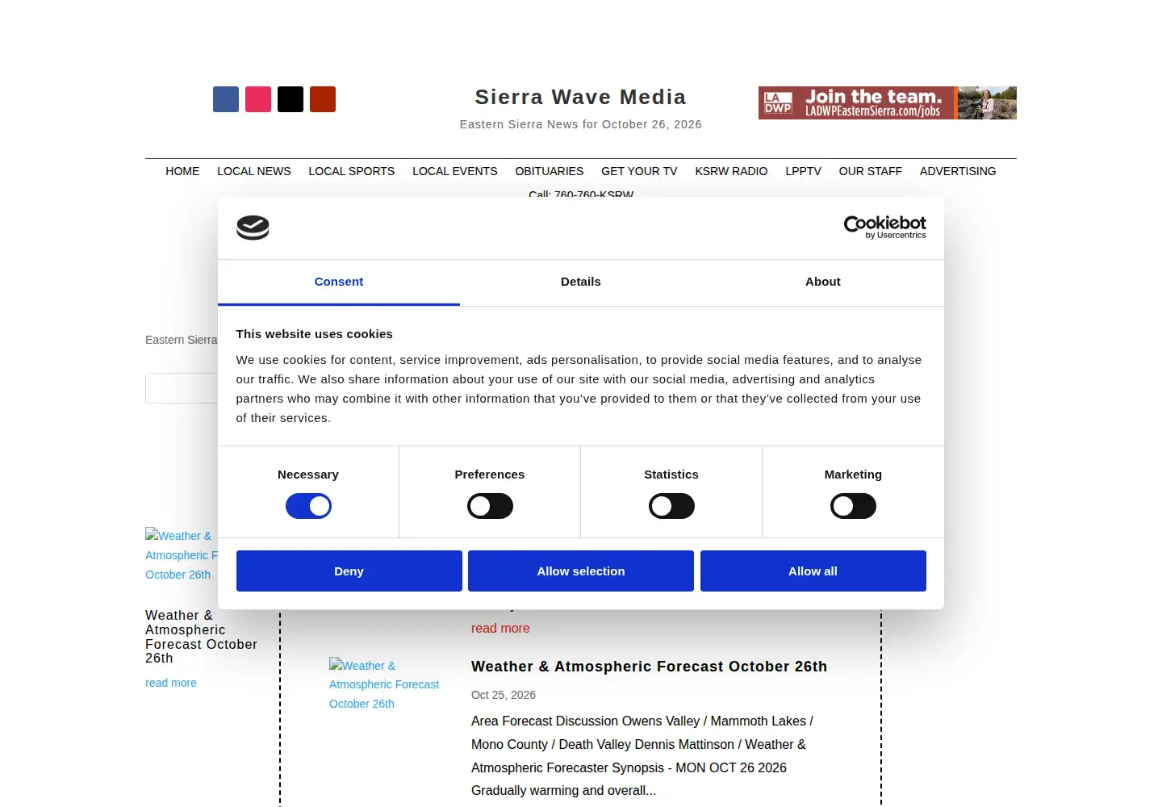This screenshot has width=1162, height=807.
Task: Open the About tab
Action: 823,282
